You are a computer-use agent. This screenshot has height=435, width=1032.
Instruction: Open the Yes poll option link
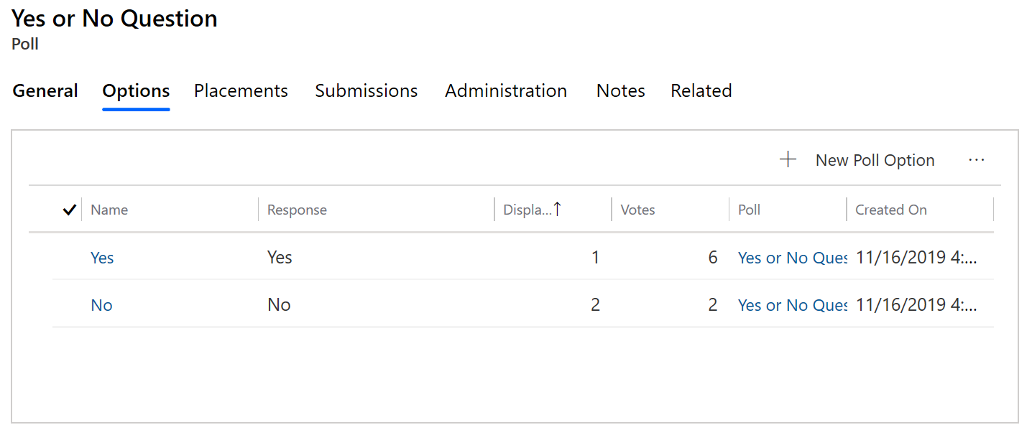pos(102,258)
